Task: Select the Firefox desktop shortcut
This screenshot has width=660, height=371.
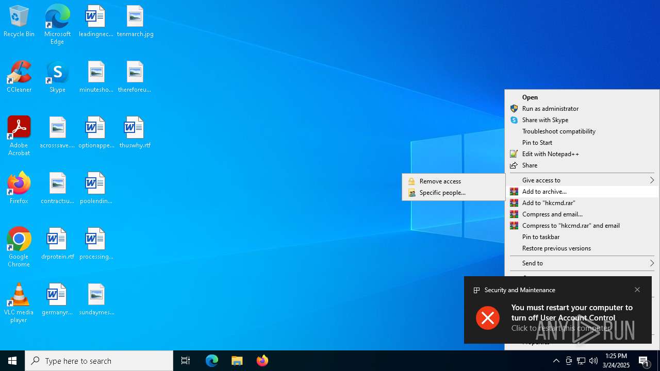Action: click(19, 189)
